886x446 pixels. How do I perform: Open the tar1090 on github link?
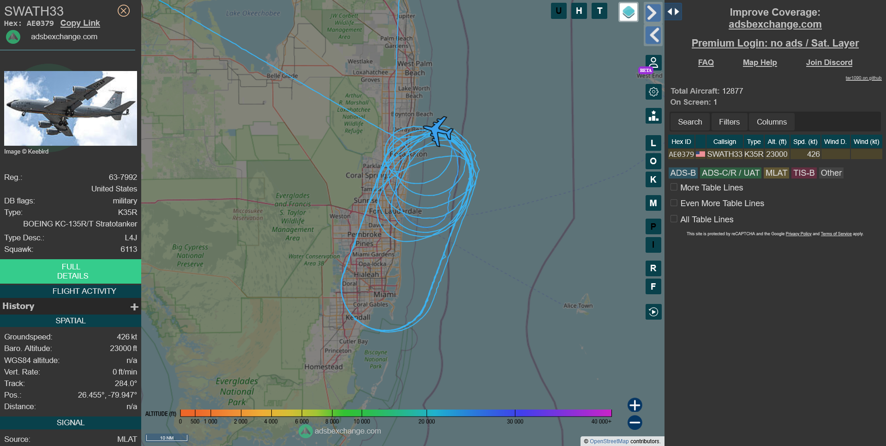863,78
